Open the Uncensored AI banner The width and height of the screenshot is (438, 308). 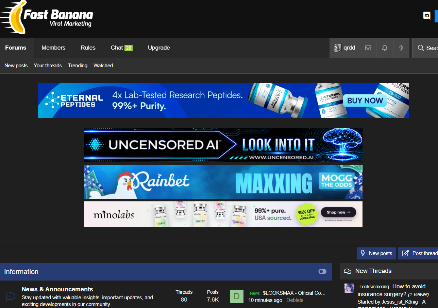(x=223, y=145)
